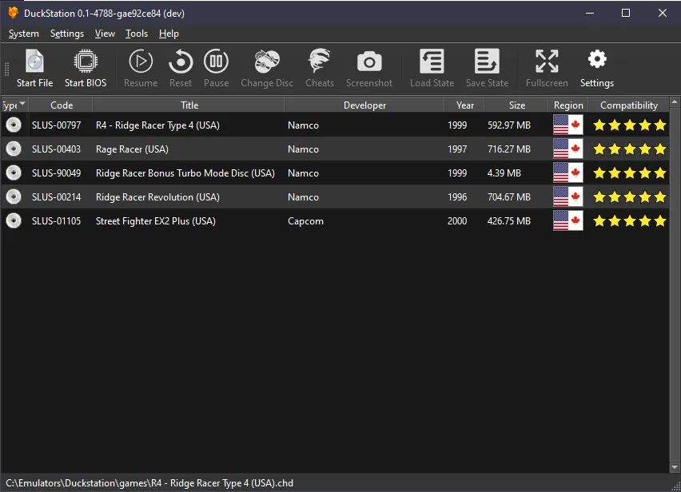
Task: Open Settings gear in toolbar
Action: click(597, 59)
